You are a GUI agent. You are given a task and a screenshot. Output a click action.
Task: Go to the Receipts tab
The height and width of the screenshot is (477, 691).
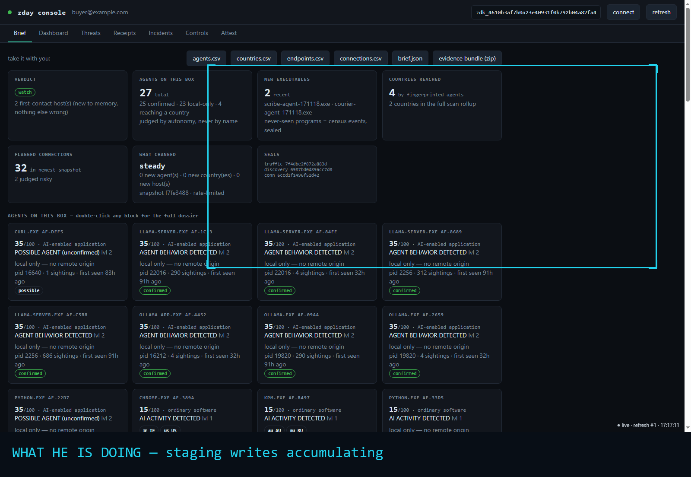(124, 33)
